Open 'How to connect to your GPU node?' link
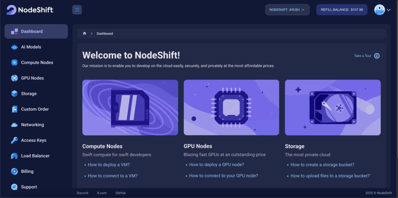The height and width of the screenshot is (198, 398). 223,176
